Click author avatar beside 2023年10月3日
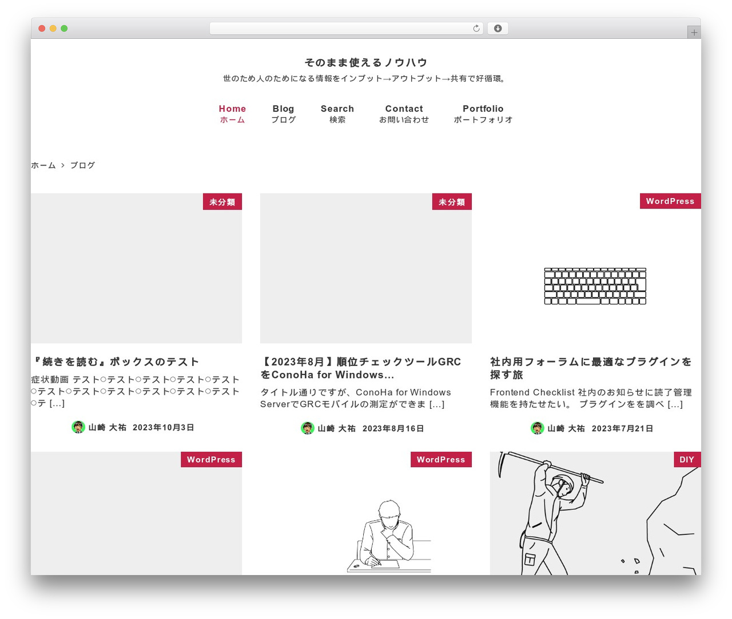 pyautogui.click(x=78, y=427)
